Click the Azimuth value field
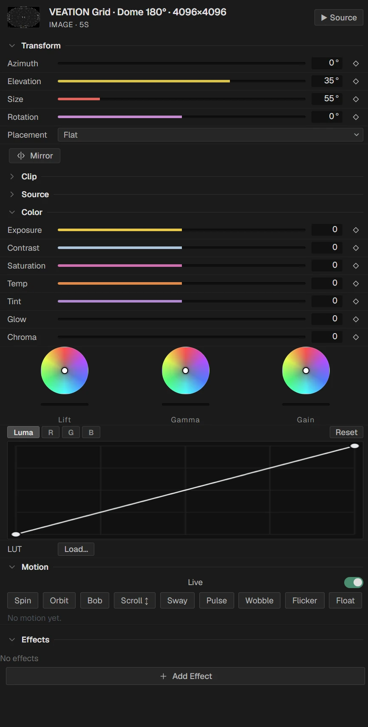Image resolution: width=368 pixels, height=727 pixels. click(327, 63)
